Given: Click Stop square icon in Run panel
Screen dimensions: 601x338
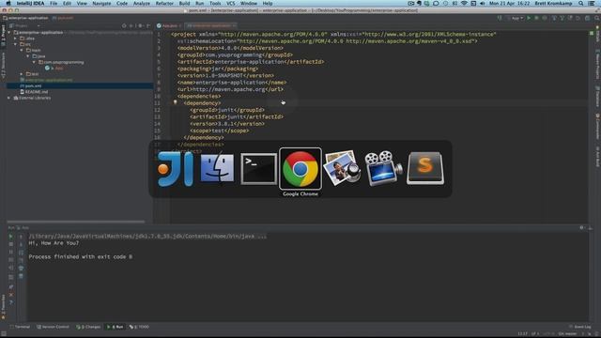Looking at the screenshot, I should [10, 244].
